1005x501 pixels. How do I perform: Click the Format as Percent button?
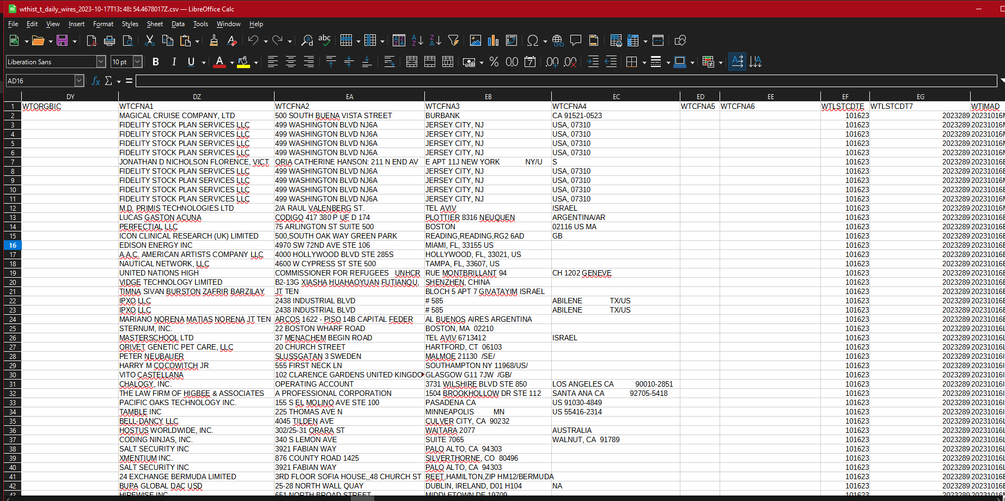(x=494, y=62)
